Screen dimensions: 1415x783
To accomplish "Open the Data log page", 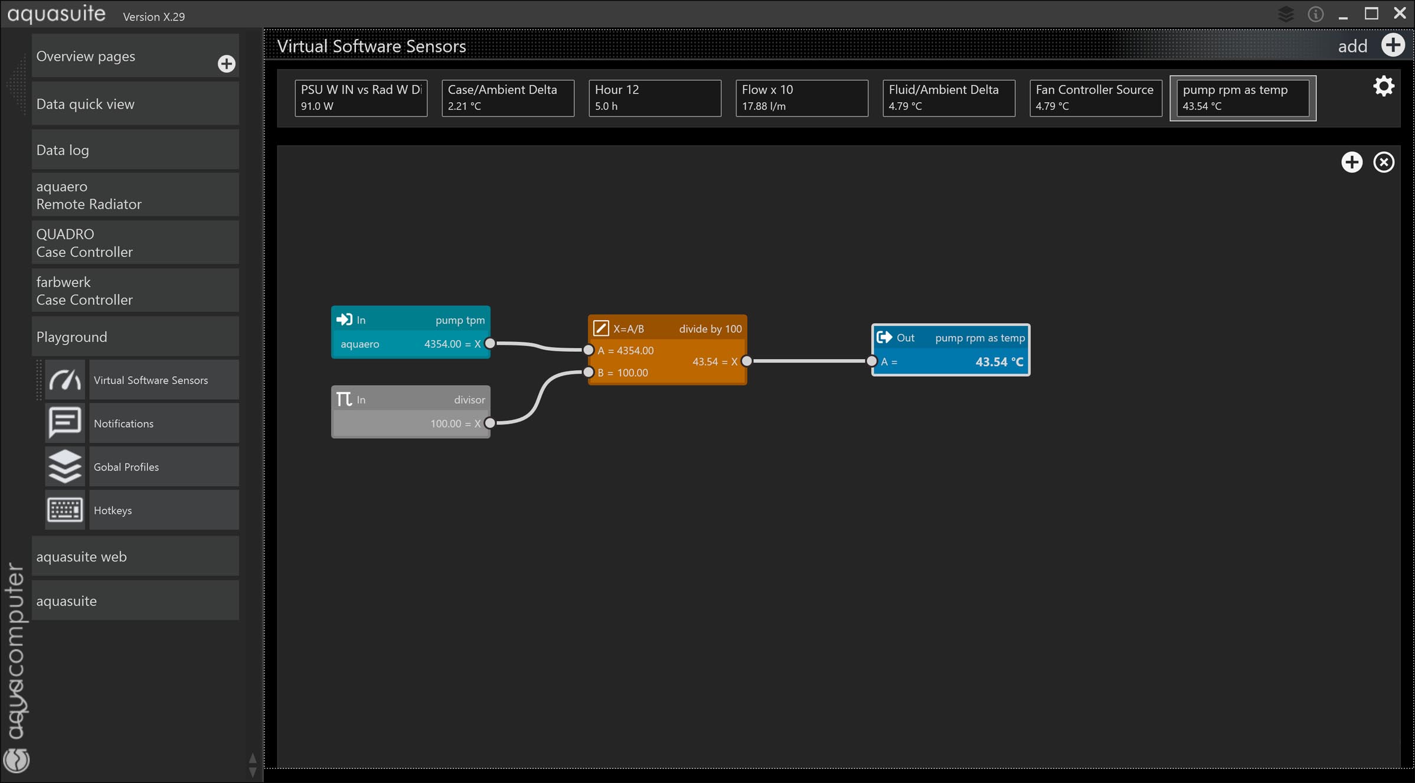I will pyautogui.click(x=135, y=150).
